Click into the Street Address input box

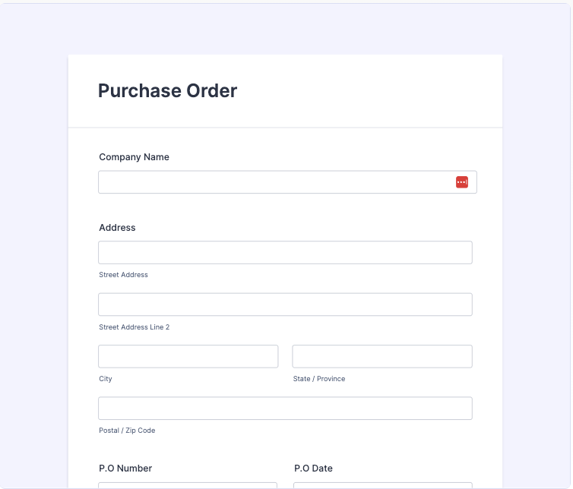tap(285, 253)
